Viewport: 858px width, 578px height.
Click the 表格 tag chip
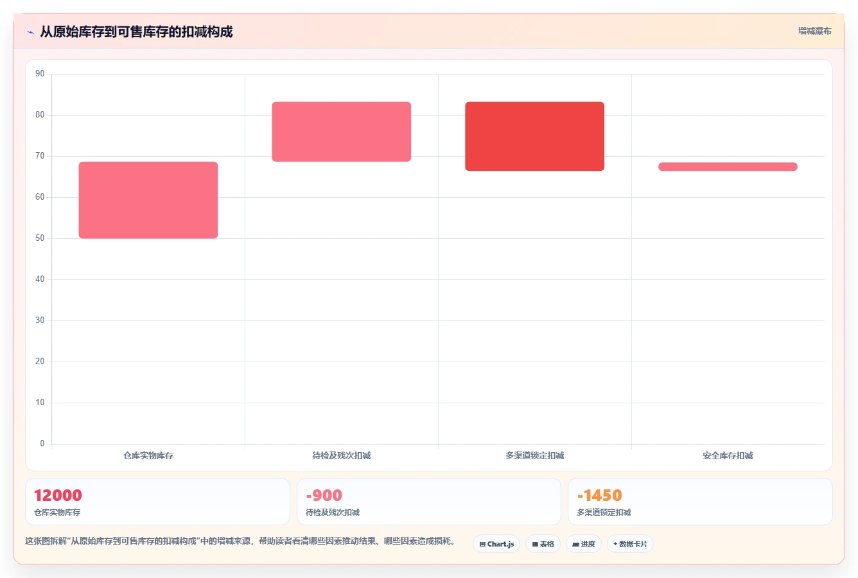tap(543, 544)
